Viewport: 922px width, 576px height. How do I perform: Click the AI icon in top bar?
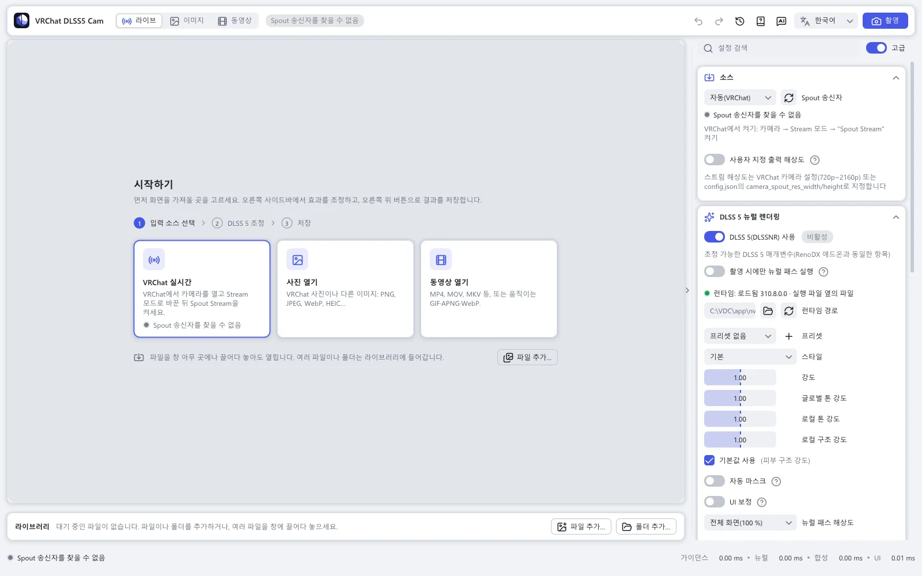pos(781,21)
